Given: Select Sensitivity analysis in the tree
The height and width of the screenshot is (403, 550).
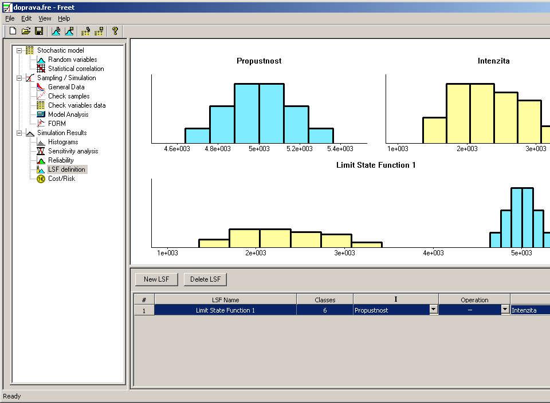Looking at the screenshot, I should coord(73,151).
